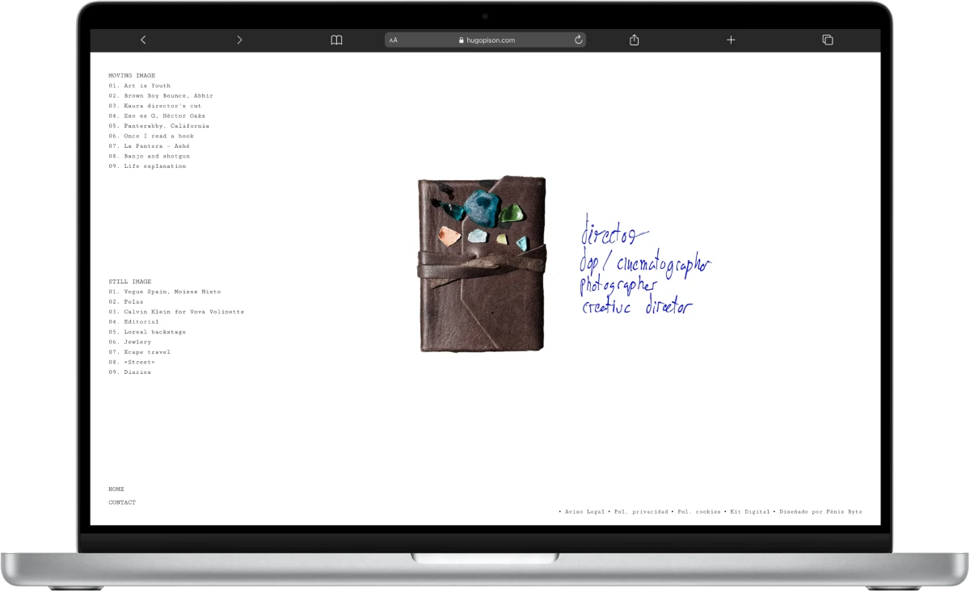Reload the page with the refresh icon
This screenshot has height=592, width=970.
click(x=578, y=40)
